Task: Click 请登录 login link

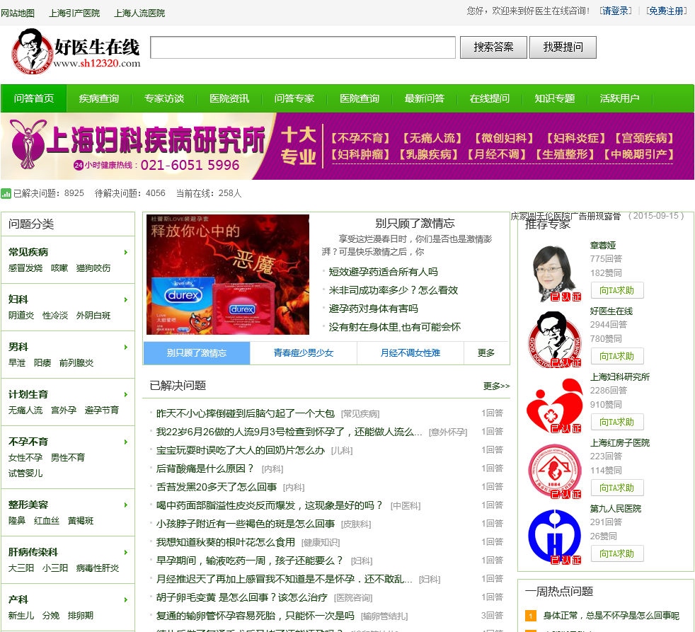Action: pos(616,11)
